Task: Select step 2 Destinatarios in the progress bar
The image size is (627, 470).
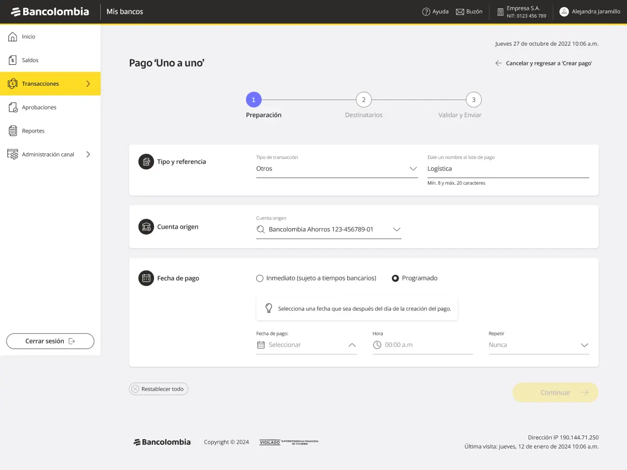Action: click(x=364, y=99)
